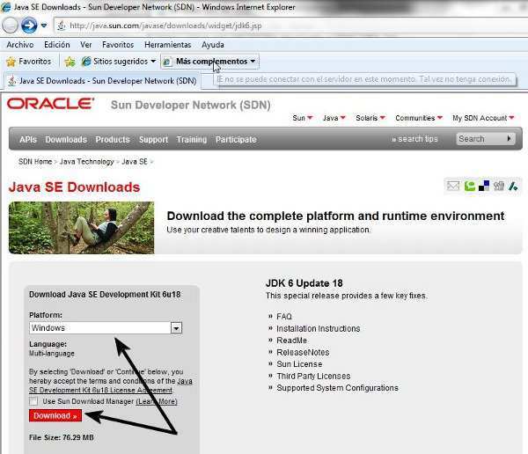Screen dimensions: 528x454
Task: Open the Archivo menu
Action: (x=20, y=45)
